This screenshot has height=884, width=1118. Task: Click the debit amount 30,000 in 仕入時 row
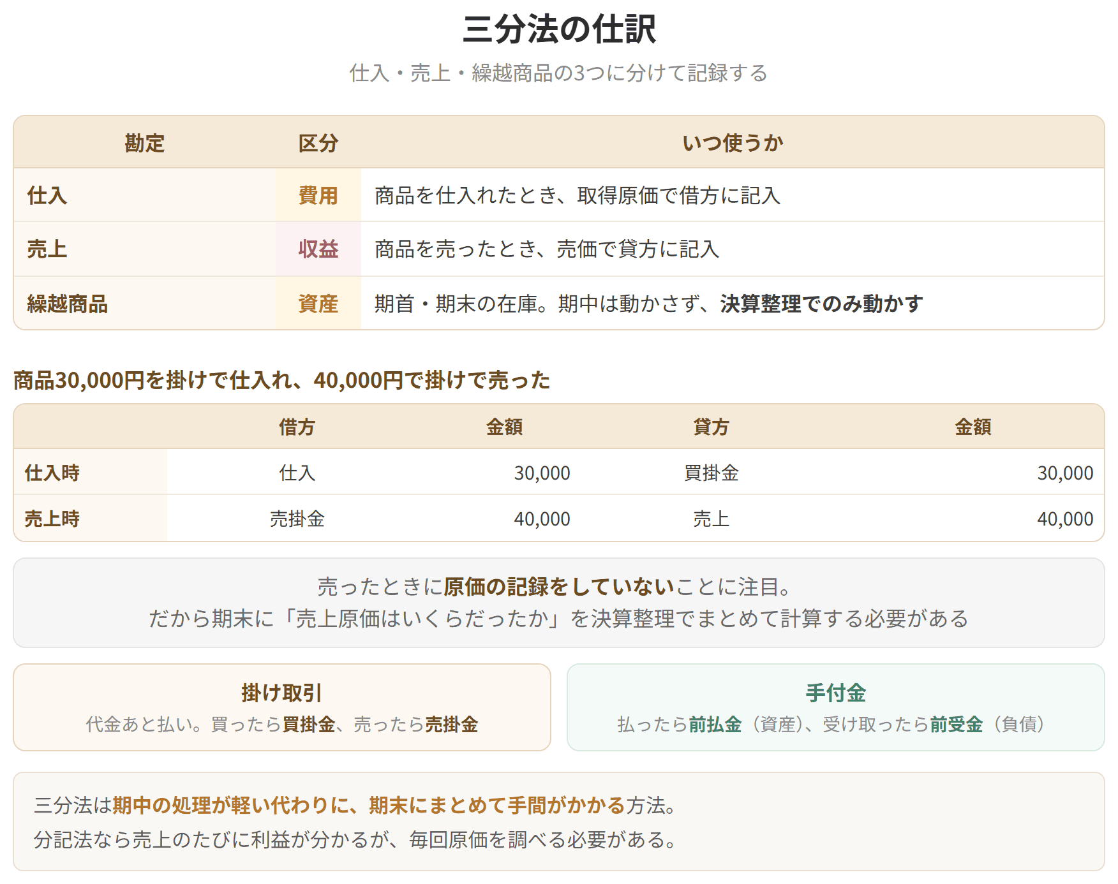coord(542,473)
